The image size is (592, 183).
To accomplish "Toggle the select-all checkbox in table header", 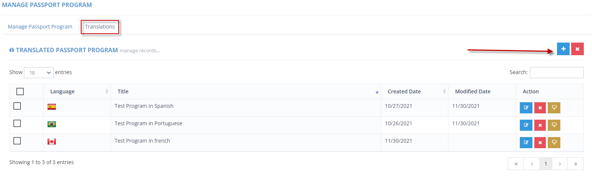I will (x=20, y=91).
